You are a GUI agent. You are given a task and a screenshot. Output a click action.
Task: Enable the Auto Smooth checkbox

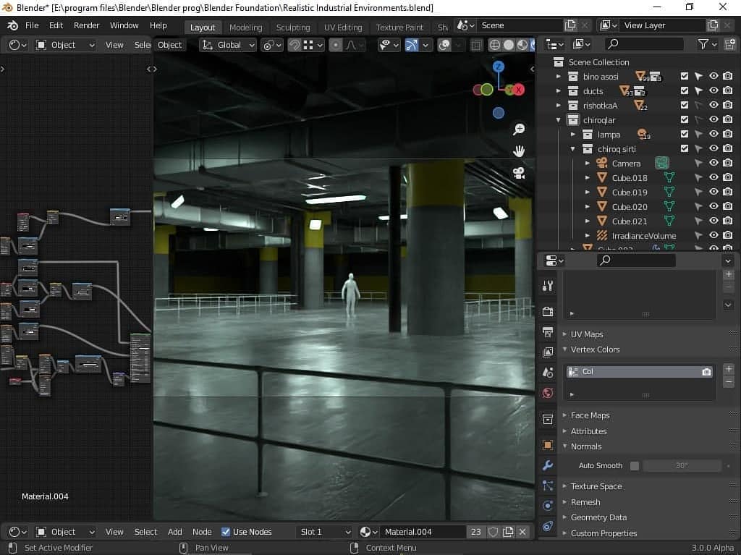pyautogui.click(x=635, y=466)
